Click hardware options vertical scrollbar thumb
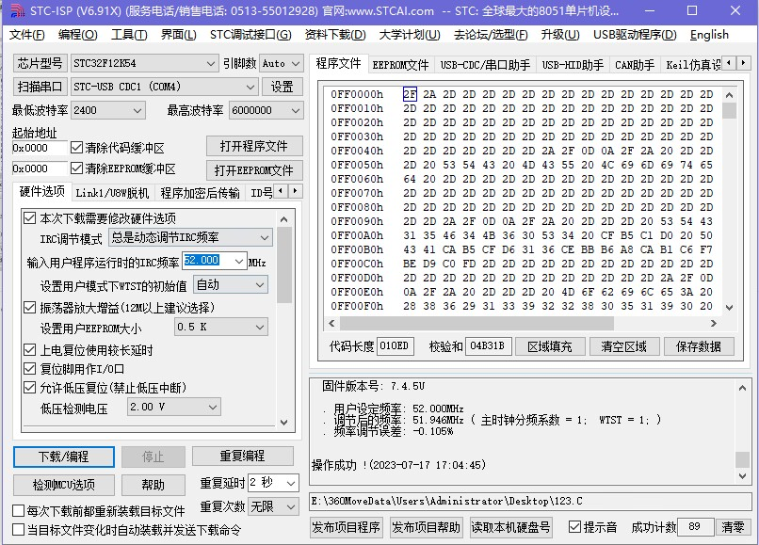Image resolution: width=759 pixels, height=545 pixels. (284, 264)
